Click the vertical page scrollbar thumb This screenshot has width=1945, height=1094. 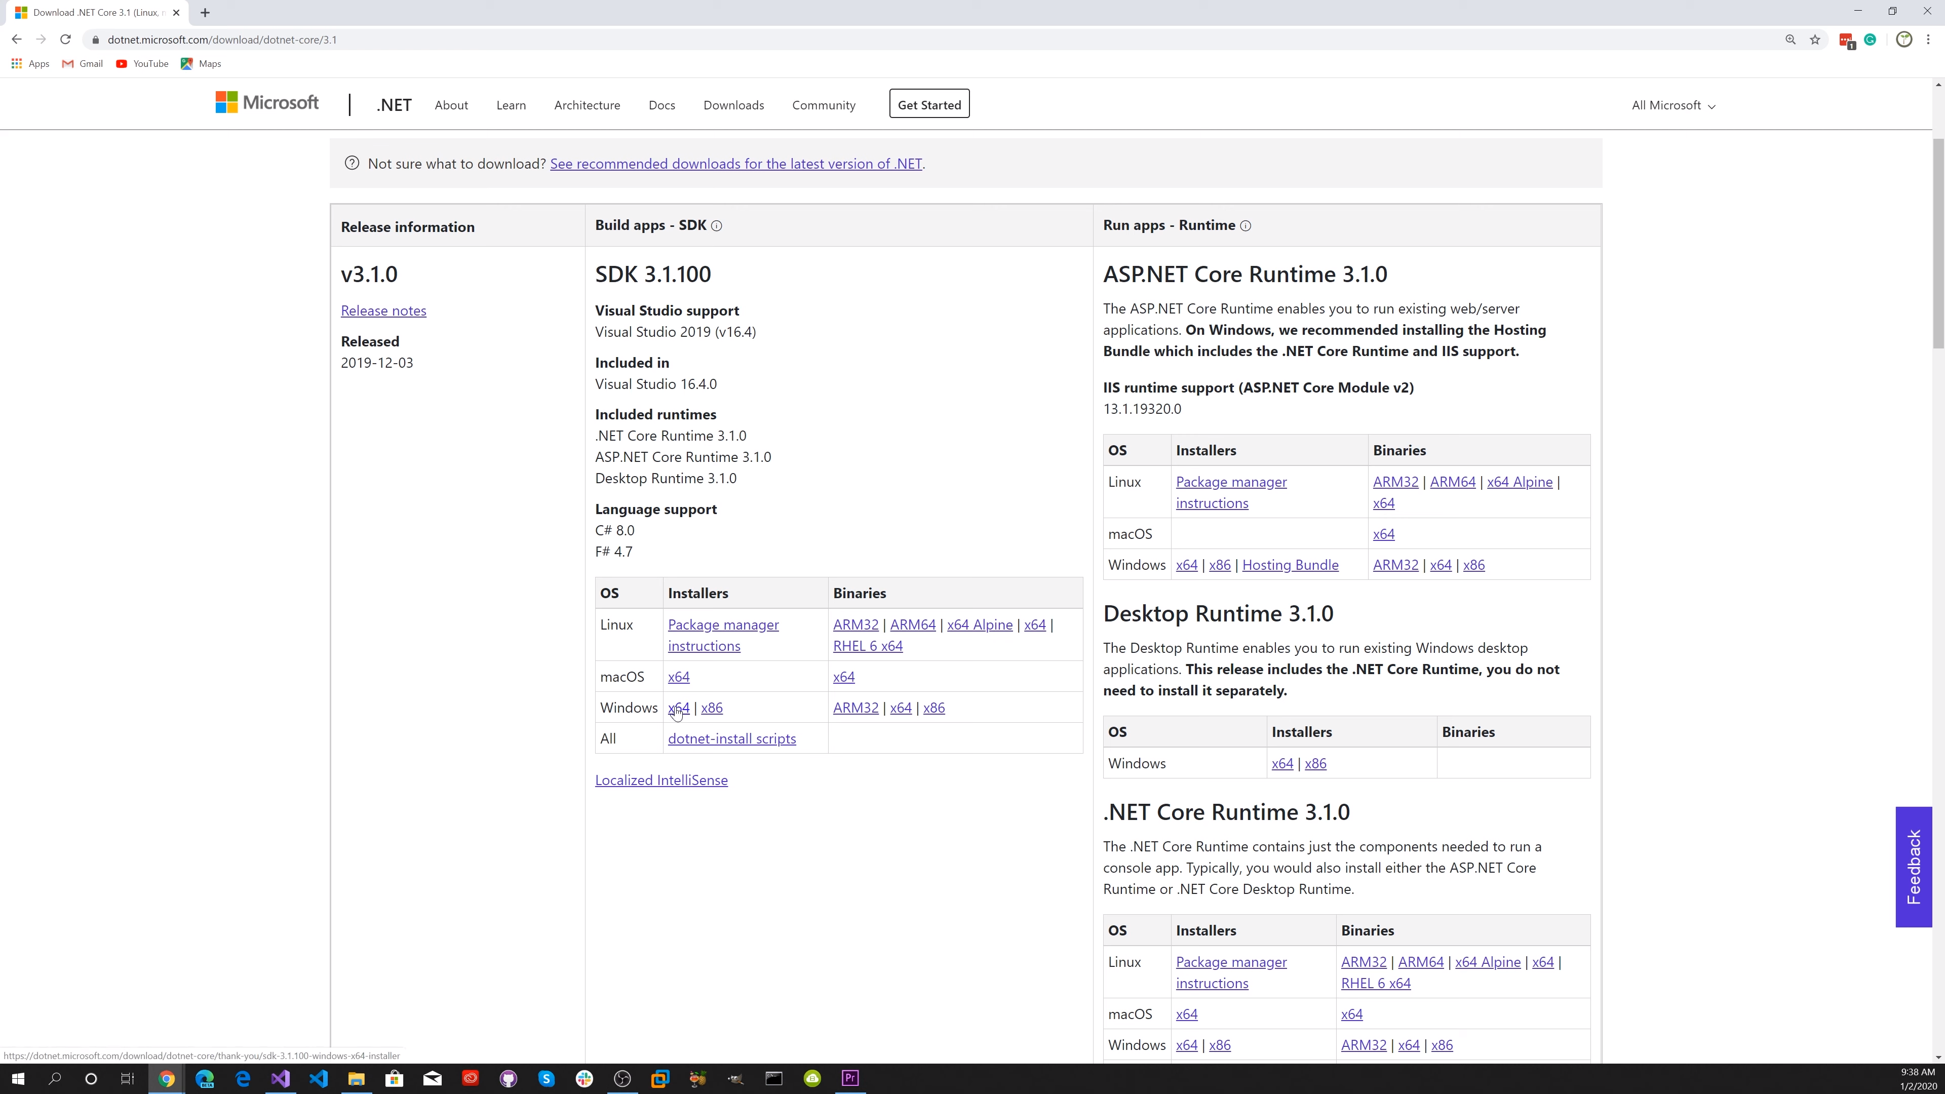tap(1938, 243)
